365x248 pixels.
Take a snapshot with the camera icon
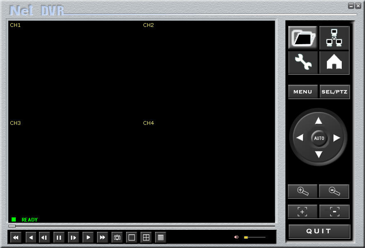click(117, 238)
